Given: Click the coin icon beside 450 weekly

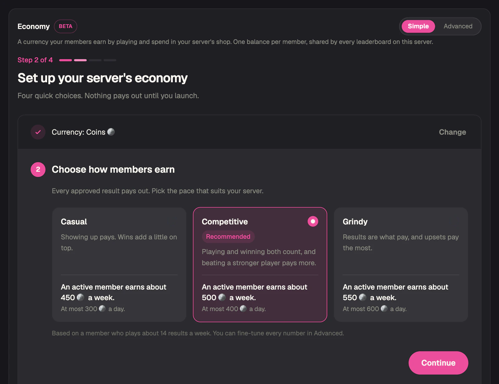Looking at the screenshot, I should tap(80, 297).
